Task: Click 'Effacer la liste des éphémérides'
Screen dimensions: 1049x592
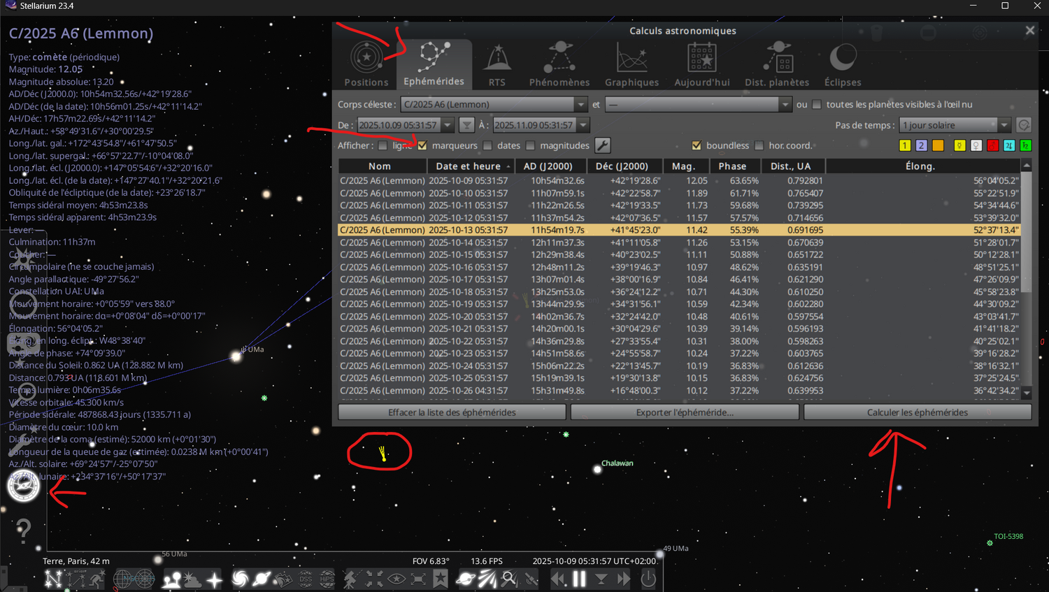Action: [x=452, y=412]
